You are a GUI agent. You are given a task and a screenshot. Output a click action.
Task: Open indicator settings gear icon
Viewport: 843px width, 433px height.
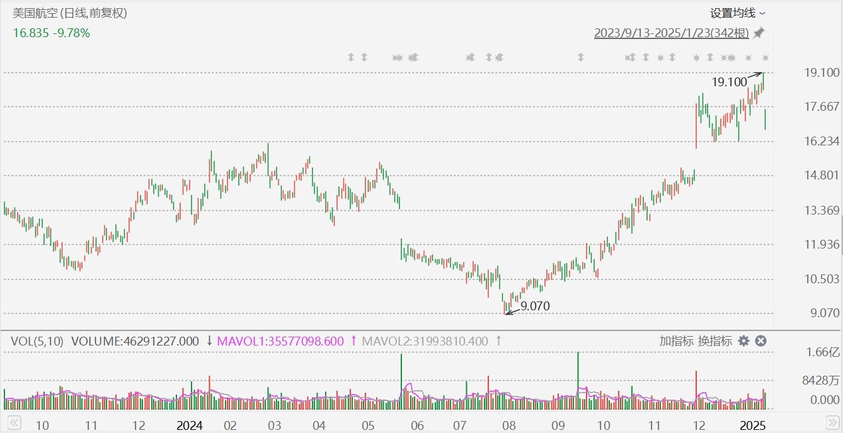tap(743, 340)
